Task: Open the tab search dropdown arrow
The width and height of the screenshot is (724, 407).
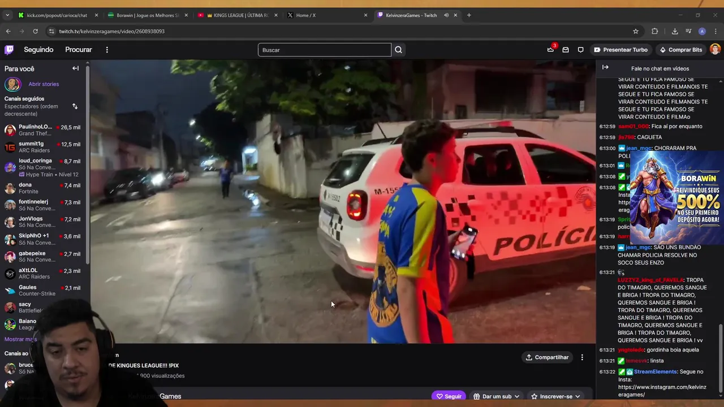Action: [7, 15]
